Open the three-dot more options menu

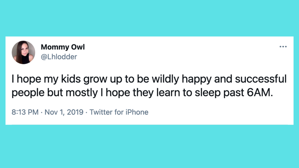[283, 47]
